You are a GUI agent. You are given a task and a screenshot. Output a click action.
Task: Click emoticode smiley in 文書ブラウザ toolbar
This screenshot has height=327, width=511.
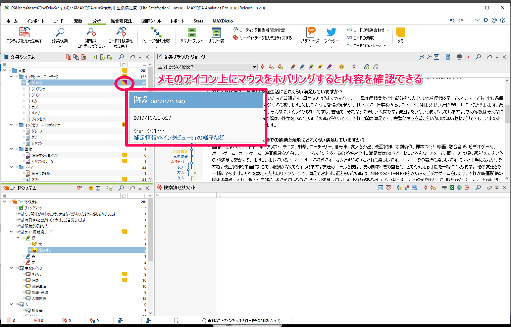[x=342, y=67]
